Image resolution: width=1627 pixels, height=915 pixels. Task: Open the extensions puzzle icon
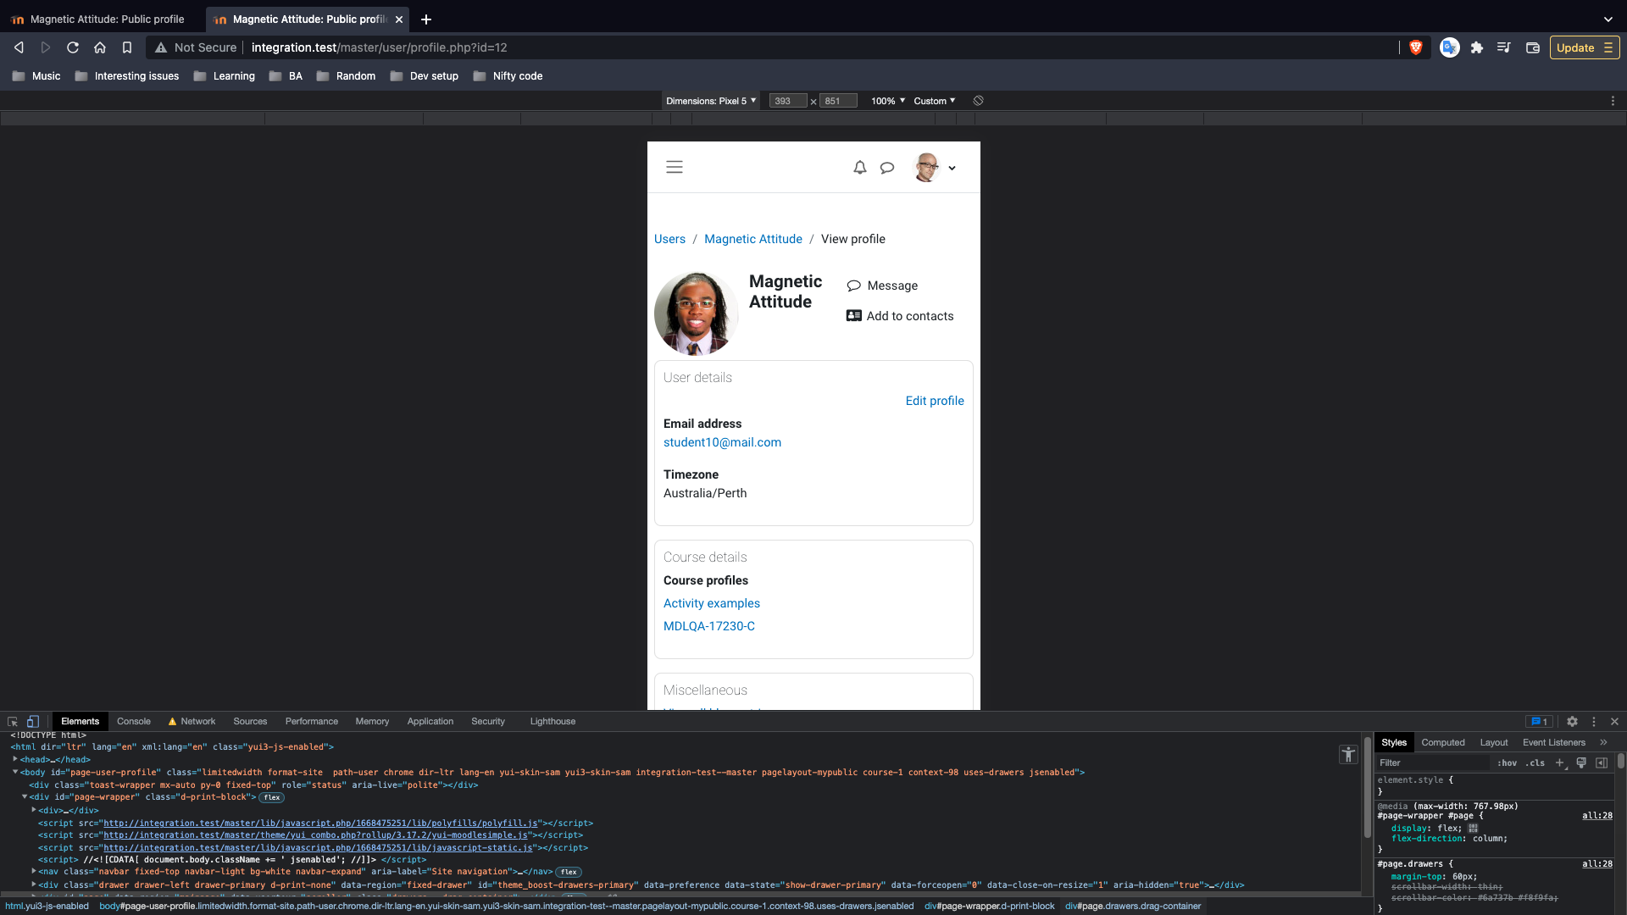(x=1477, y=47)
